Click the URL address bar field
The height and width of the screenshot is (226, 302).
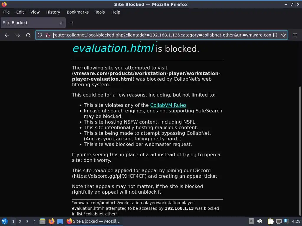(162, 35)
